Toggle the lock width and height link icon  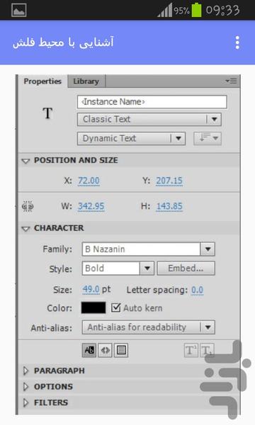pos(28,207)
